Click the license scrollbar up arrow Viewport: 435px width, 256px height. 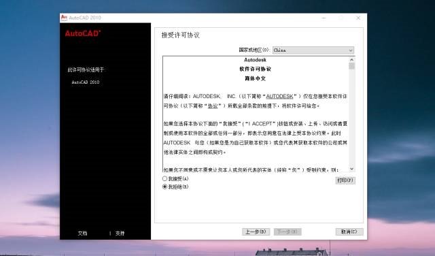352,60
